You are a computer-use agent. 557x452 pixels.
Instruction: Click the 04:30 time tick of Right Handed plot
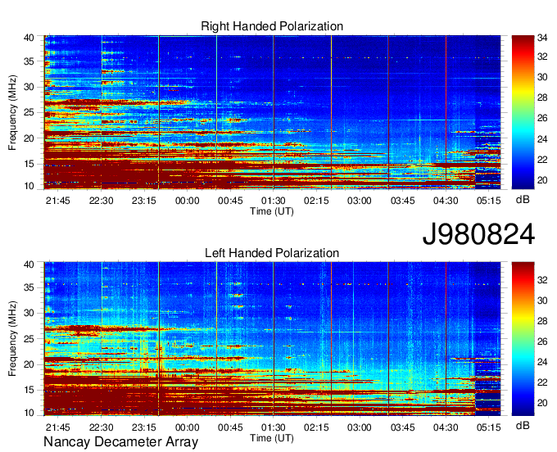[x=446, y=201]
